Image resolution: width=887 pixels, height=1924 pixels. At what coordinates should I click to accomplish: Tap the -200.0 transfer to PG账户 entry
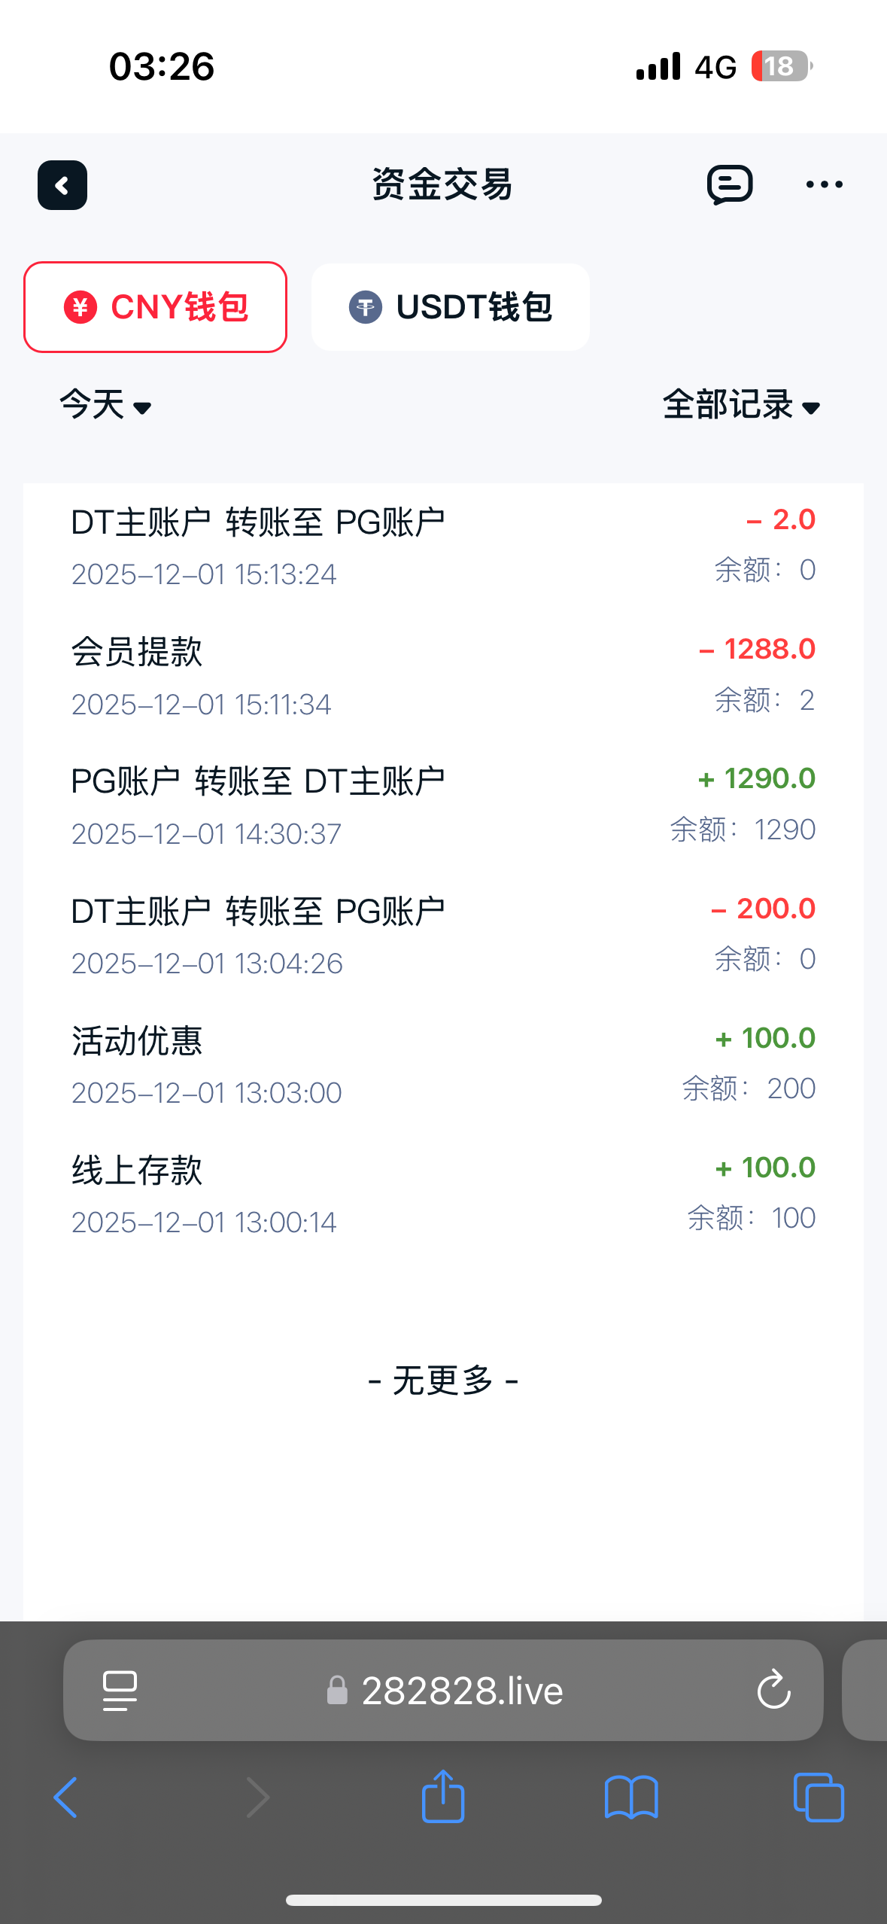pos(442,935)
